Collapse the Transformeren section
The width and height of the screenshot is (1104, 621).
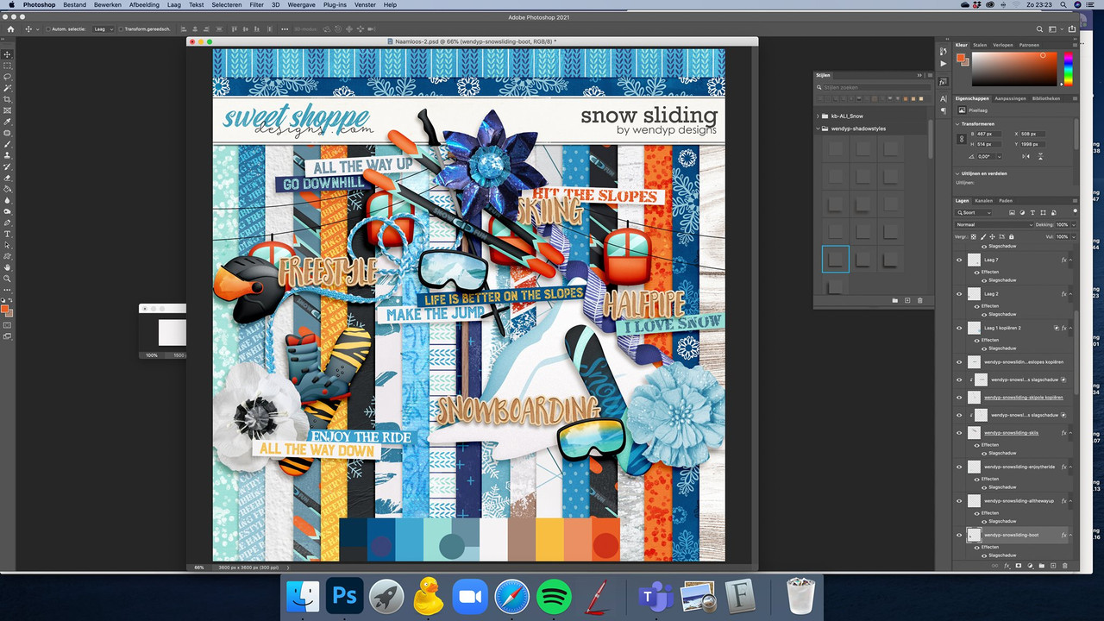(x=957, y=123)
